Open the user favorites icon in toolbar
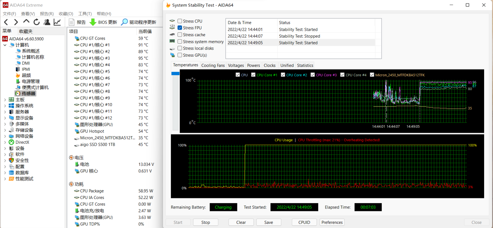Screen dimensions: 493x228 coord(47,22)
